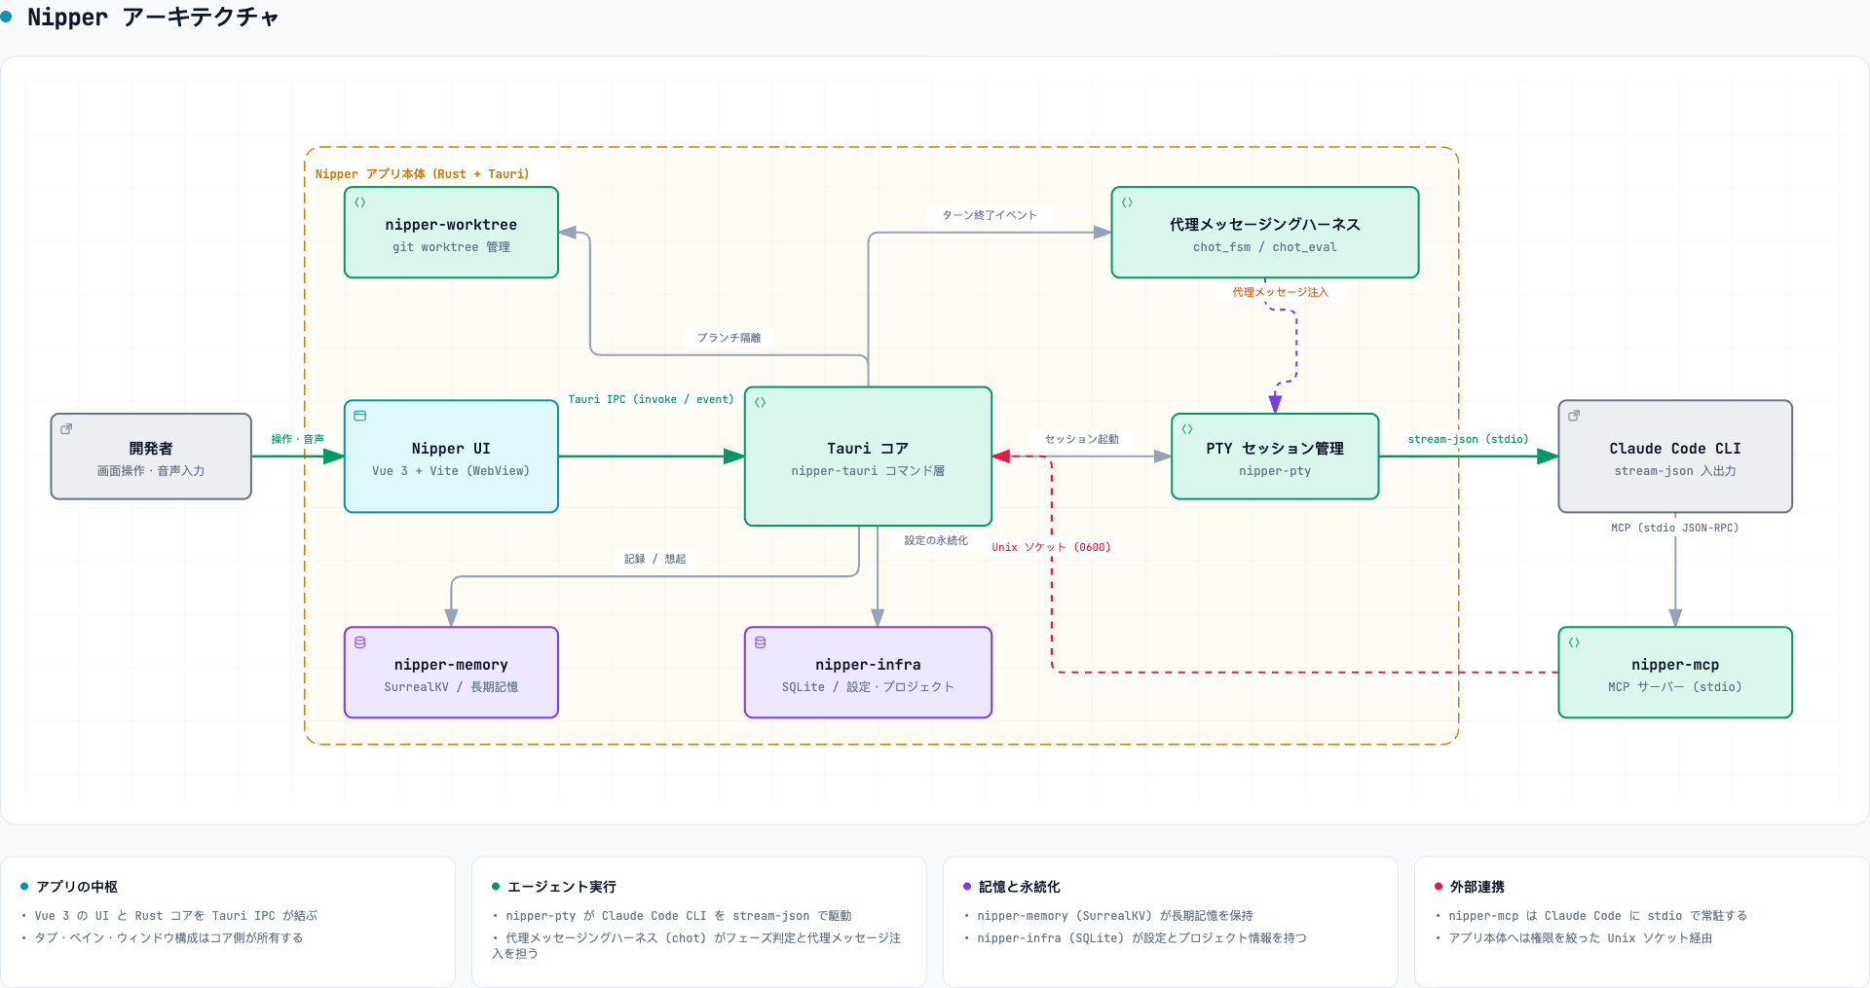This screenshot has height=988, width=1870.
Task: Click the nipper-pty subtitle in PTY node
Action: point(1275,471)
